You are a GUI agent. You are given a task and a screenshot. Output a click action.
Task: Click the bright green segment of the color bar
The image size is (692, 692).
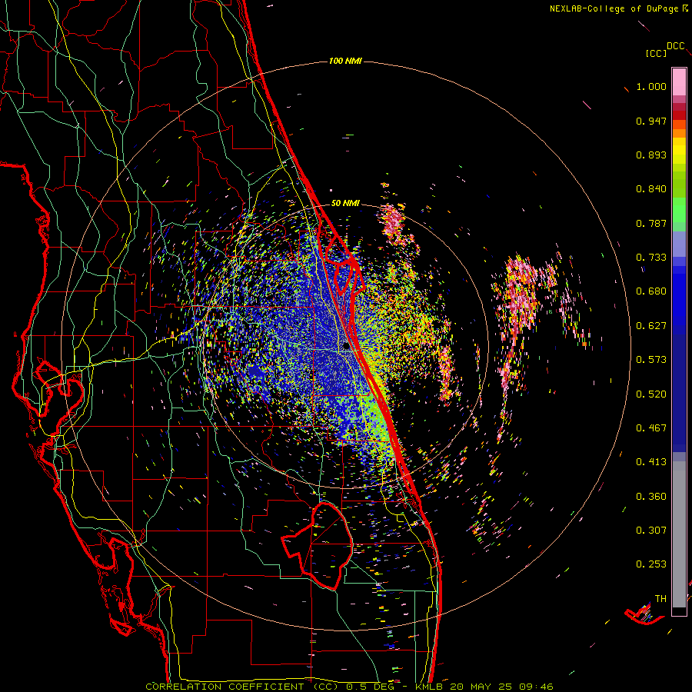tap(679, 210)
